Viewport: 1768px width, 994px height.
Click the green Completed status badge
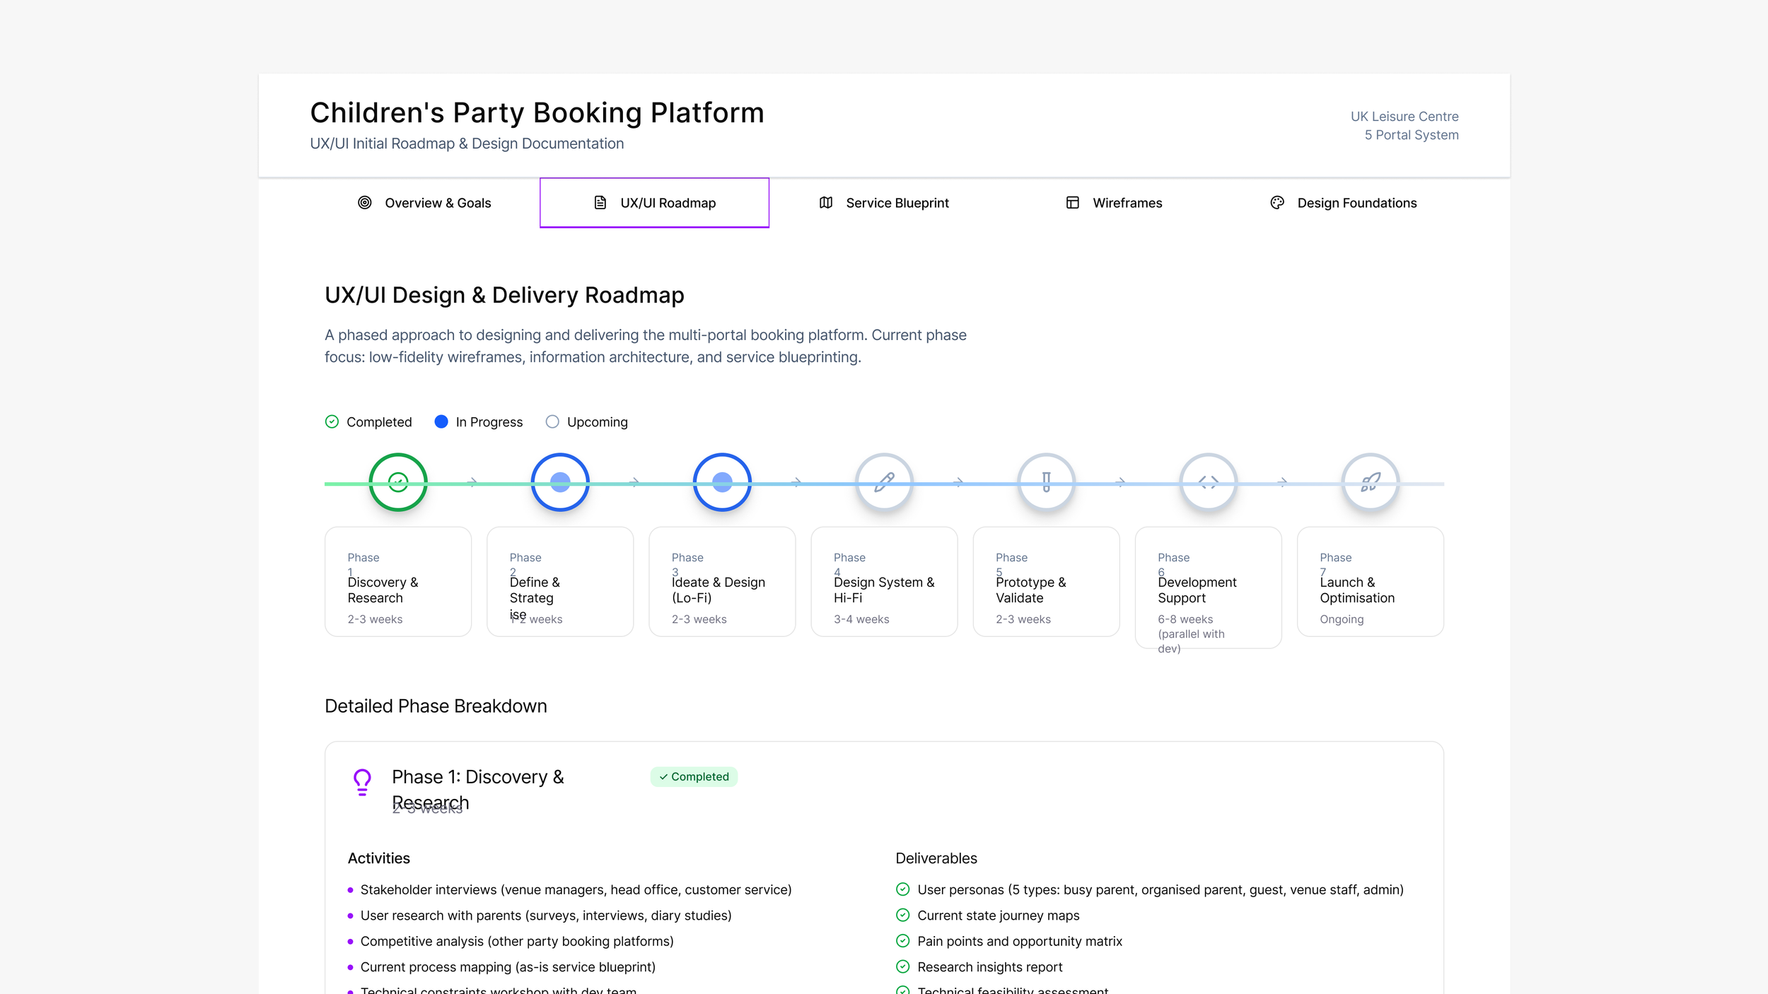click(x=694, y=777)
